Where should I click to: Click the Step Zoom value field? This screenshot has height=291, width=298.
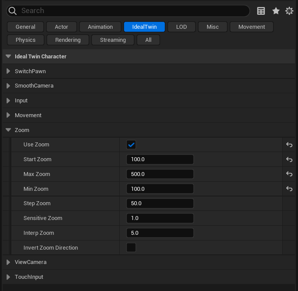pyautogui.click(x=160, y=203)
